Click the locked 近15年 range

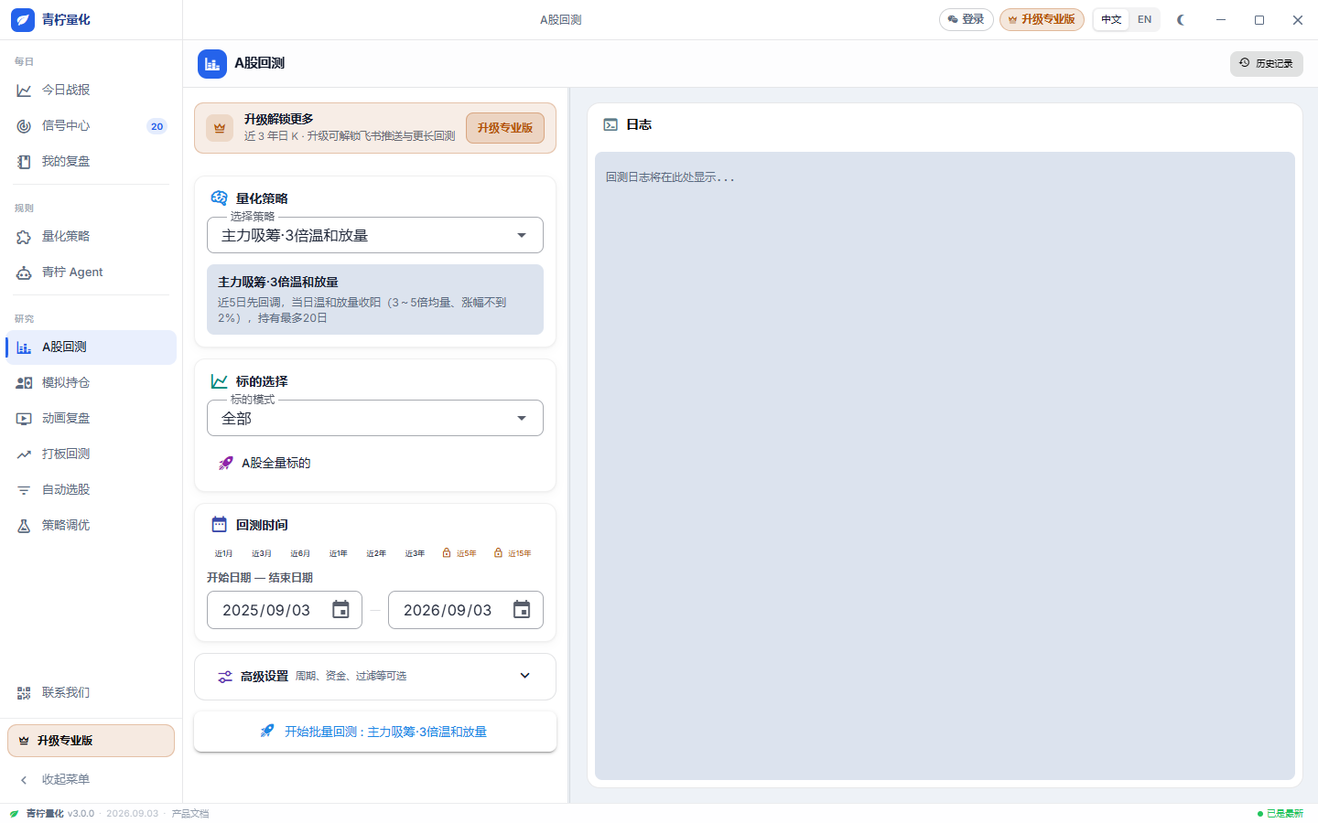pos(513,553)
